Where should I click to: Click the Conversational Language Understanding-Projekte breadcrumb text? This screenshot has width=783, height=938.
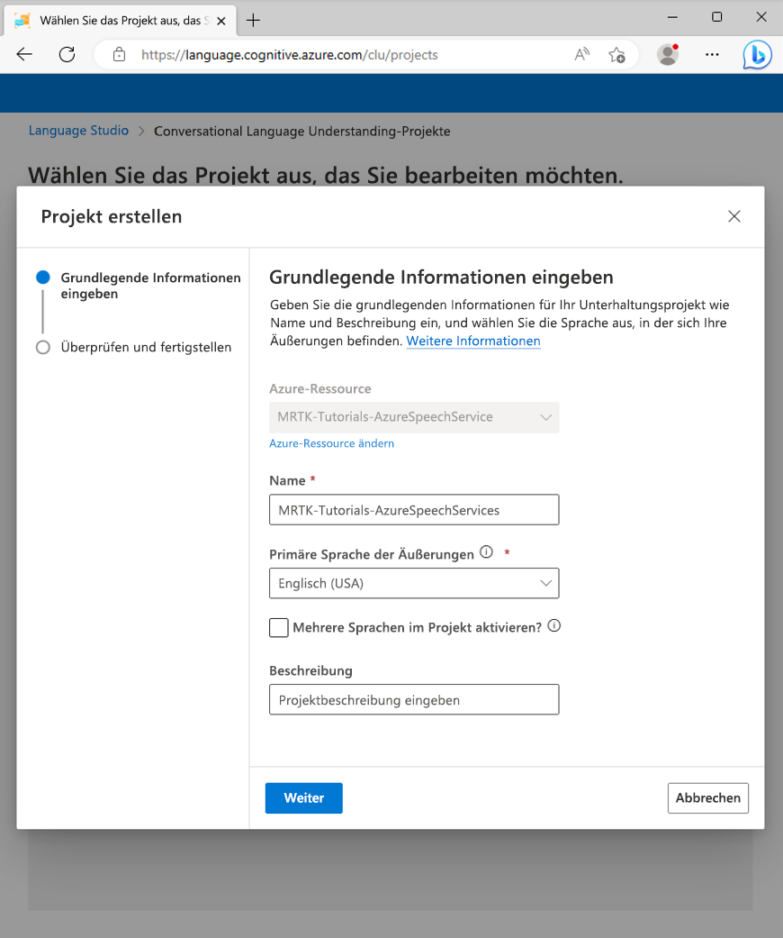point(301,131)
